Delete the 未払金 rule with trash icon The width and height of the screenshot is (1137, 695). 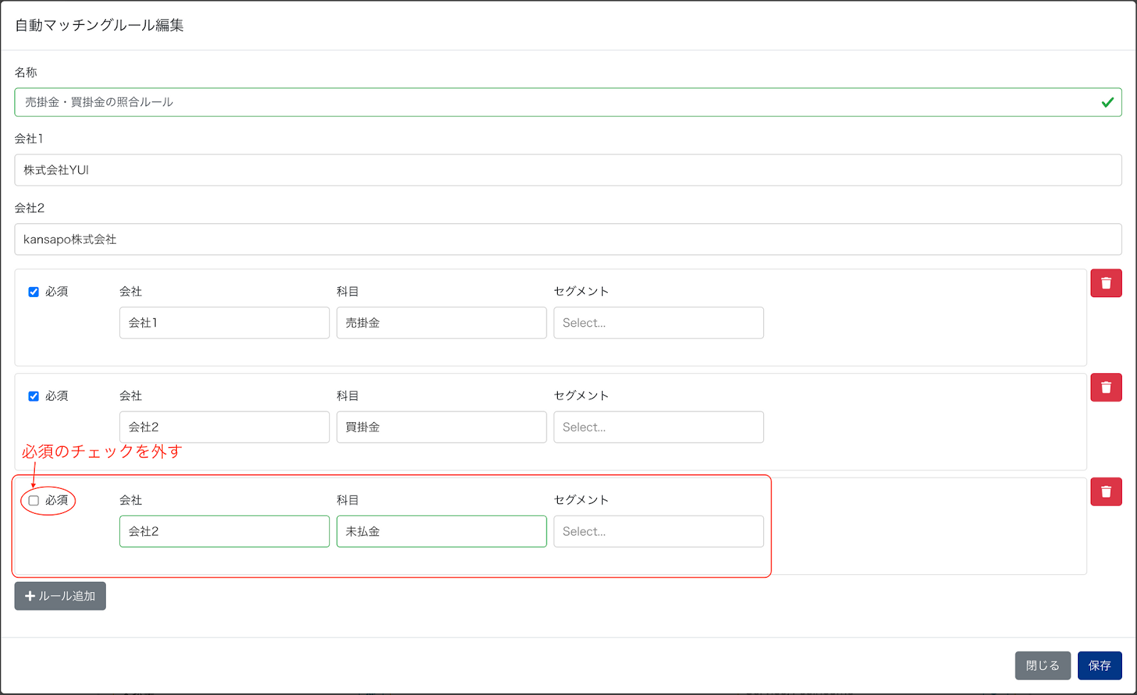pyautogui.click(x=1106, y=492)
